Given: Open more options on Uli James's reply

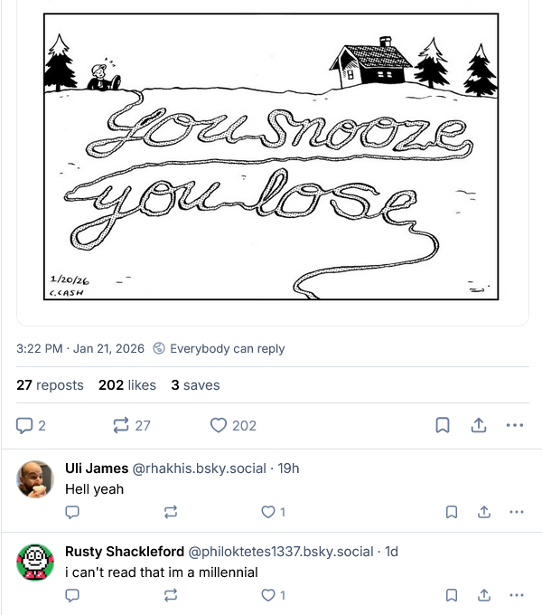Looking at the screenshot, I should (x=516, y=512).
